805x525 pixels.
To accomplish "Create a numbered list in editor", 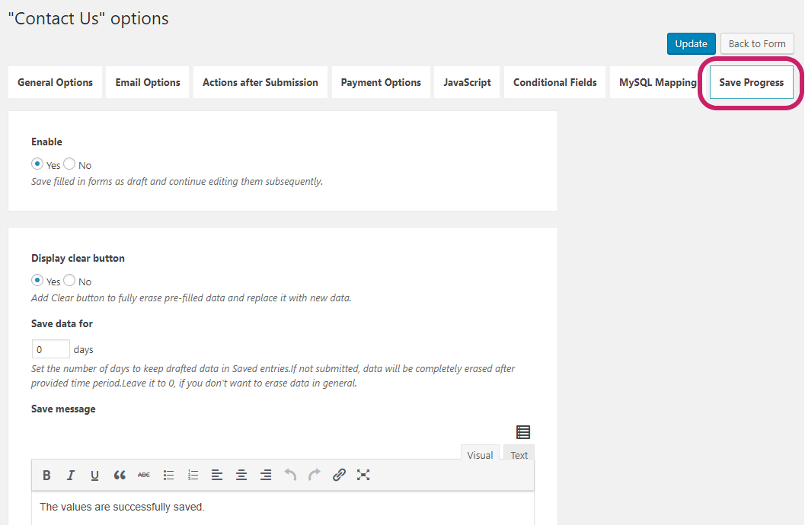I will (x=193, y=476).
